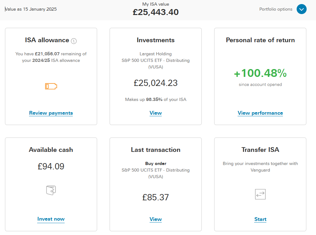Click the ISA allowance info icon
This screenshot has width=316, height=235.
74,41
